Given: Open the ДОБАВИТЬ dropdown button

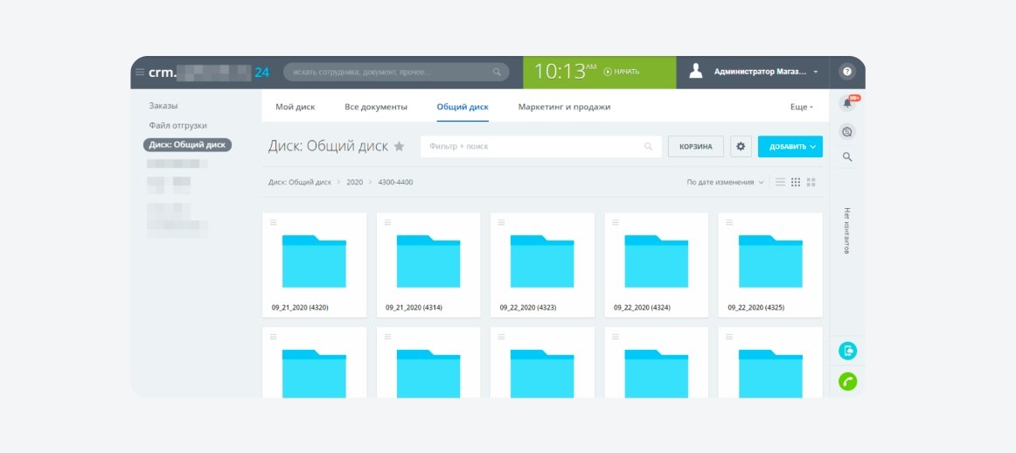Looking at the screenshot, I should click(x=790, y=146).
